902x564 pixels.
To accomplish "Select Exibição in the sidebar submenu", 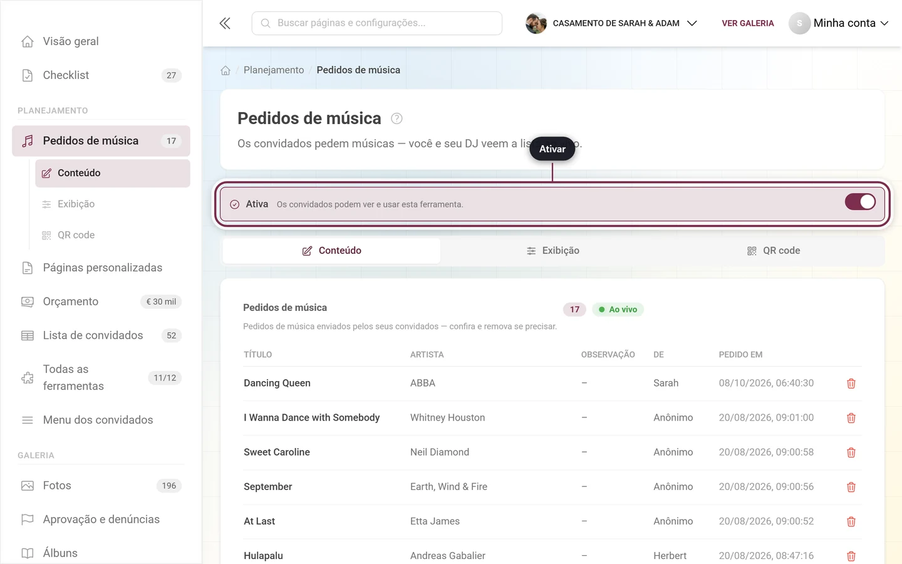I will (x=113, y=204).
